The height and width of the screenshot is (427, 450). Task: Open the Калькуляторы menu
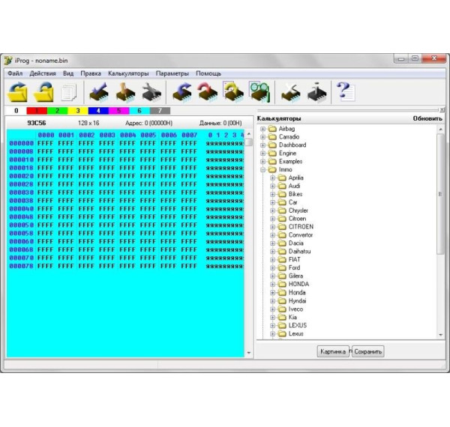pos(128,73)
